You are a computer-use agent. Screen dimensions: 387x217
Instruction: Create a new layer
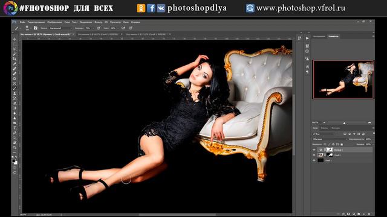tap(364, 214)
